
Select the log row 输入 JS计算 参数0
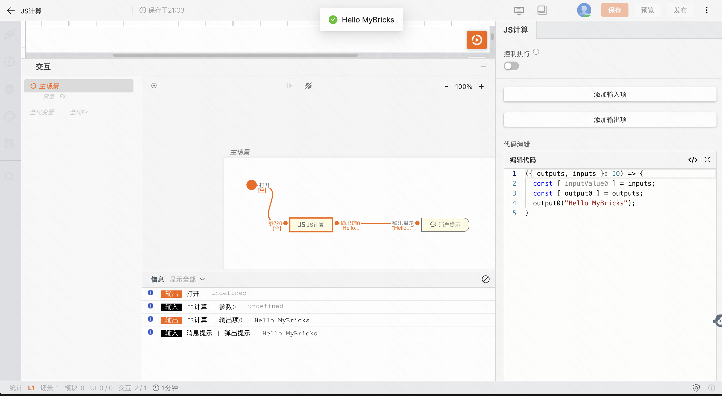[318, 307]
